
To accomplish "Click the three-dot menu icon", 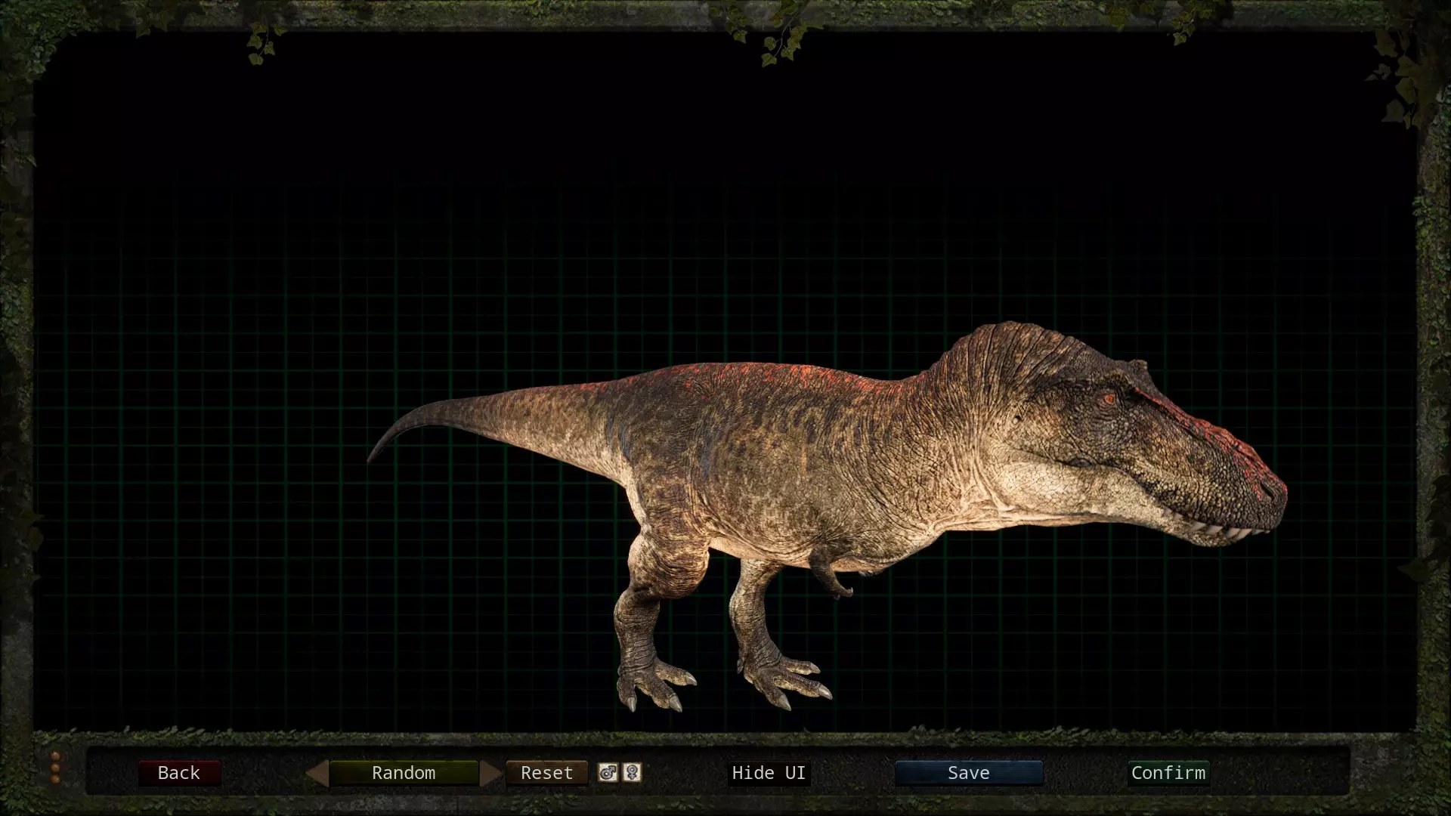I will tap(55, 767).
